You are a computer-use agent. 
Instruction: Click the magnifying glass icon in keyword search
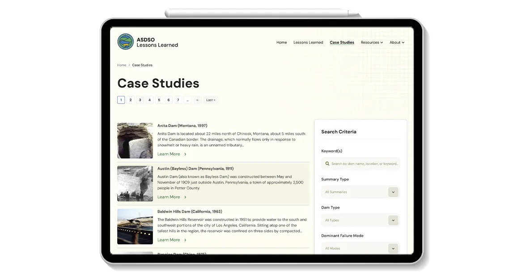click(x=327, y=163)
